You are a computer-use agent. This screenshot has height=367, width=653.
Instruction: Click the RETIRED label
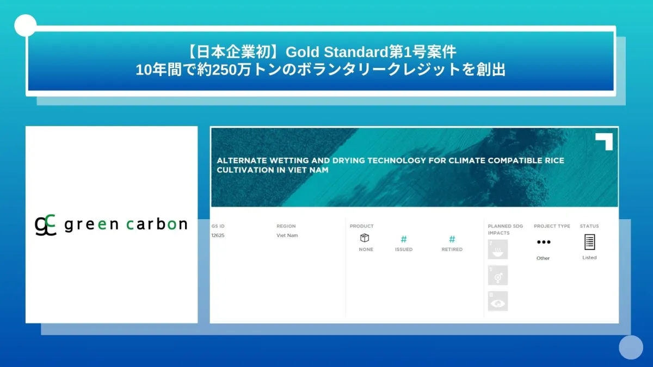452,250
